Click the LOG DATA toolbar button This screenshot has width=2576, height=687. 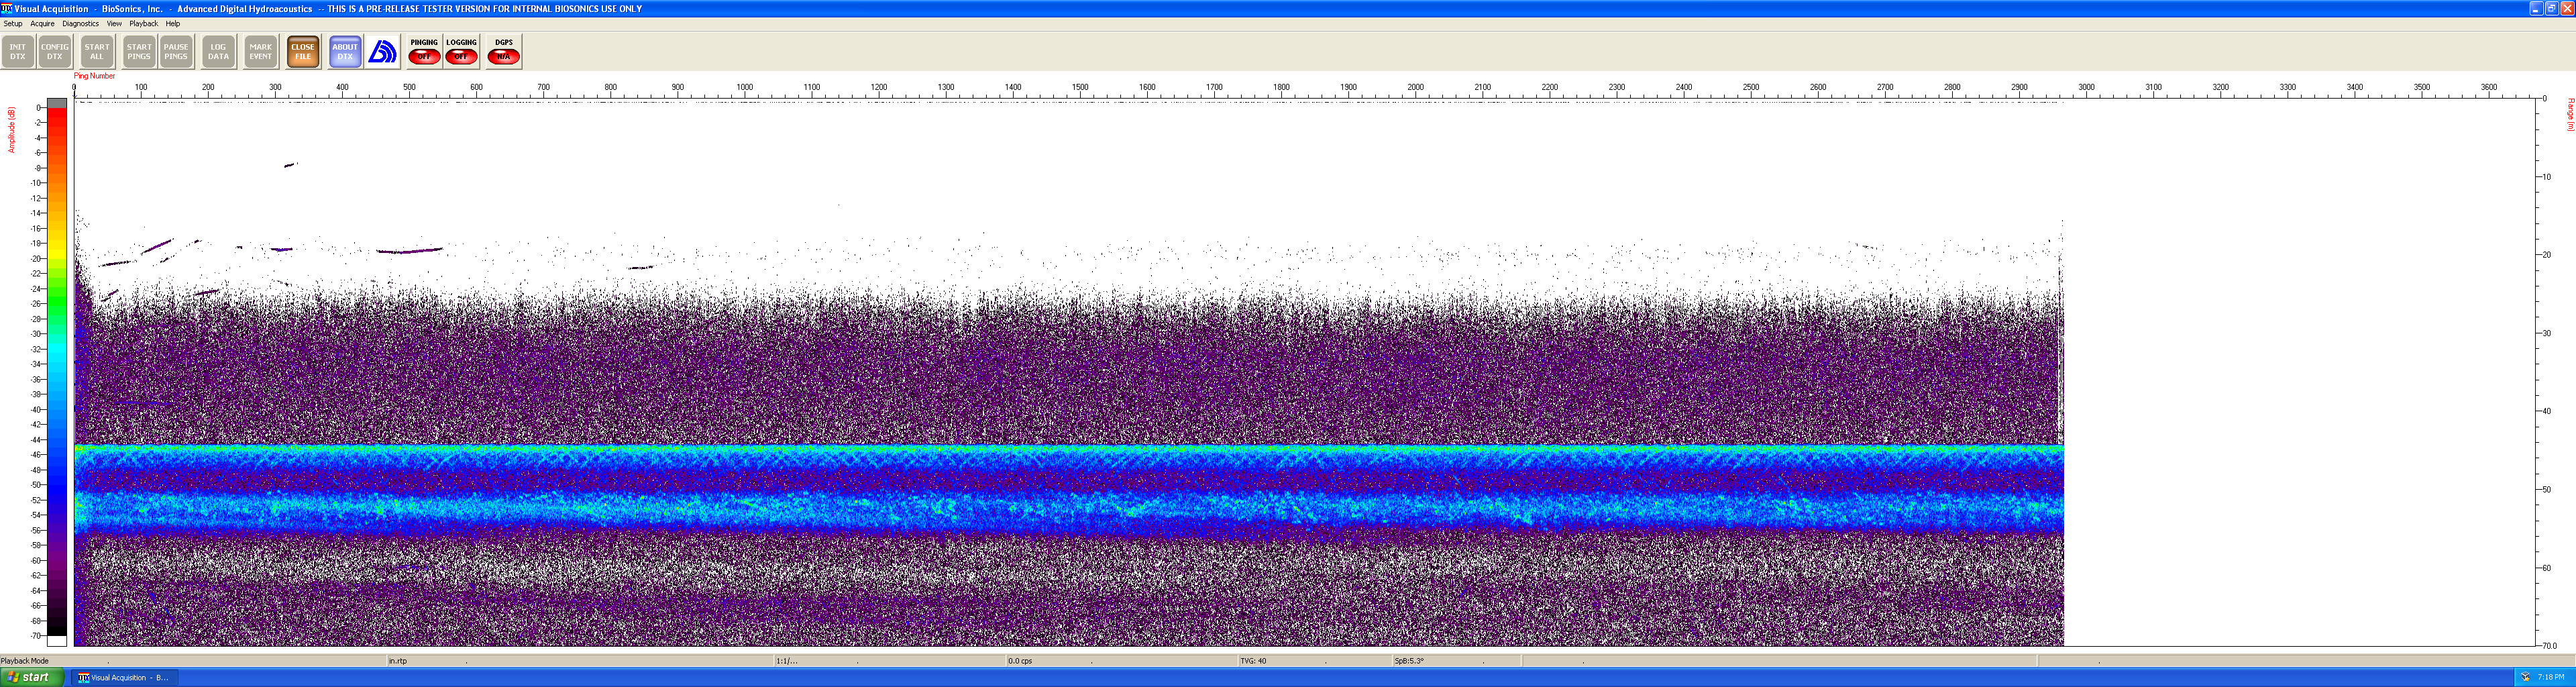218,52
